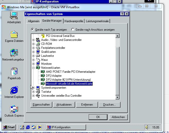This screenshot has height=133, width=169.
Task: Click the Tastatur keyboard icon
Action: (38, 92)
